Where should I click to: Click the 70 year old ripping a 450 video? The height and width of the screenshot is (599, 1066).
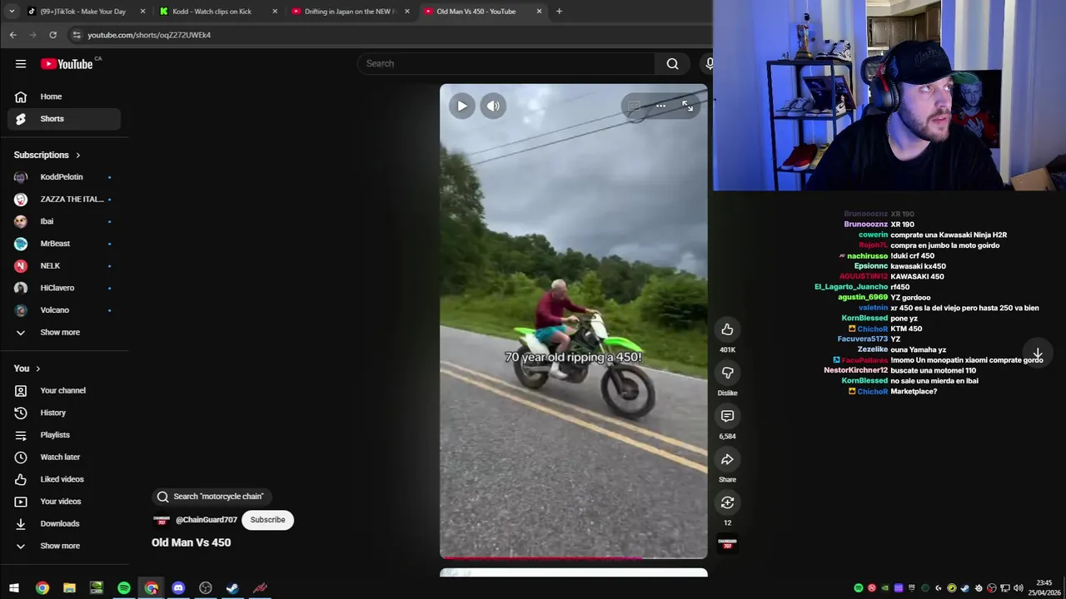click(574, 321)
